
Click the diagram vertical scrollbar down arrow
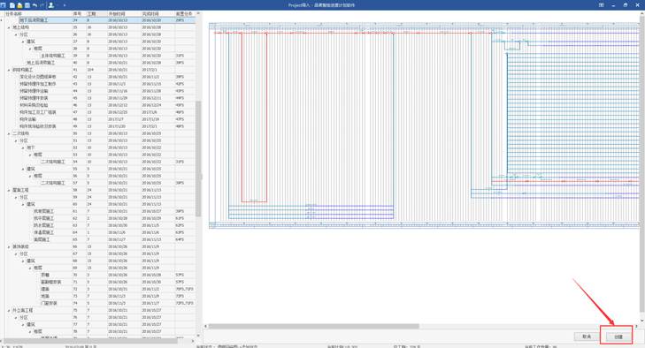(x=642, y=321)
